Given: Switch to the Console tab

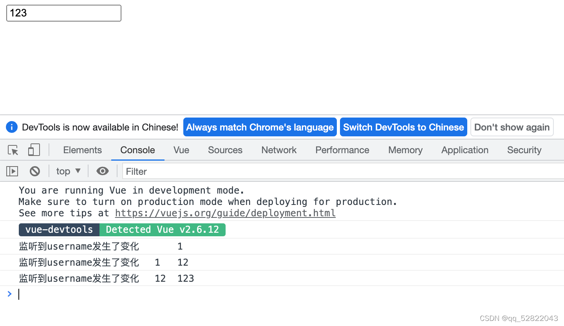Looking at the screenshot, I should 137,150.
